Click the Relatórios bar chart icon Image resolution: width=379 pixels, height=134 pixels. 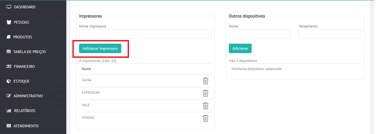[x=9, y=111]
